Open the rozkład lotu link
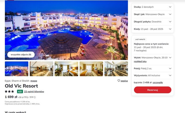 [x=140, y=61]
